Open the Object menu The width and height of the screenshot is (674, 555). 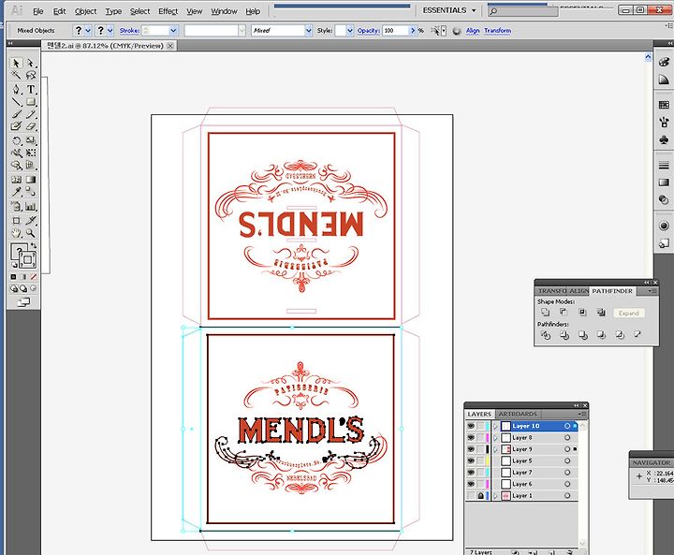coord(85,11)
